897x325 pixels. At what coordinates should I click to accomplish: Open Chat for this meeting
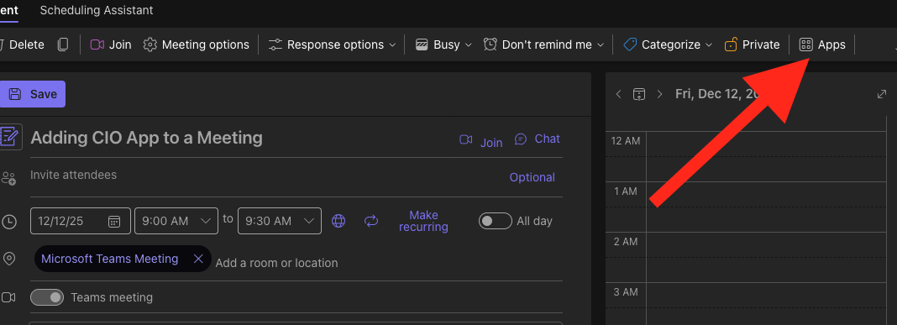click(537, 139)
